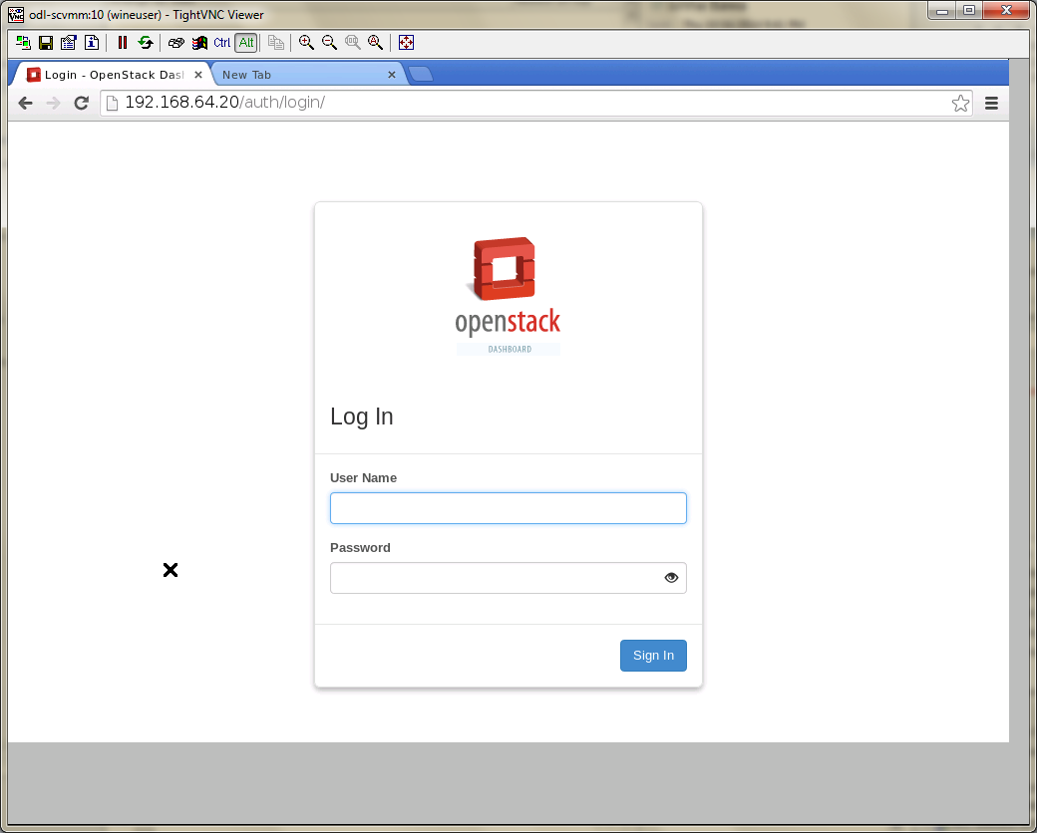Toggle password visibility eye icon
Screen dimensions: 1037x833
coord(671,579)
